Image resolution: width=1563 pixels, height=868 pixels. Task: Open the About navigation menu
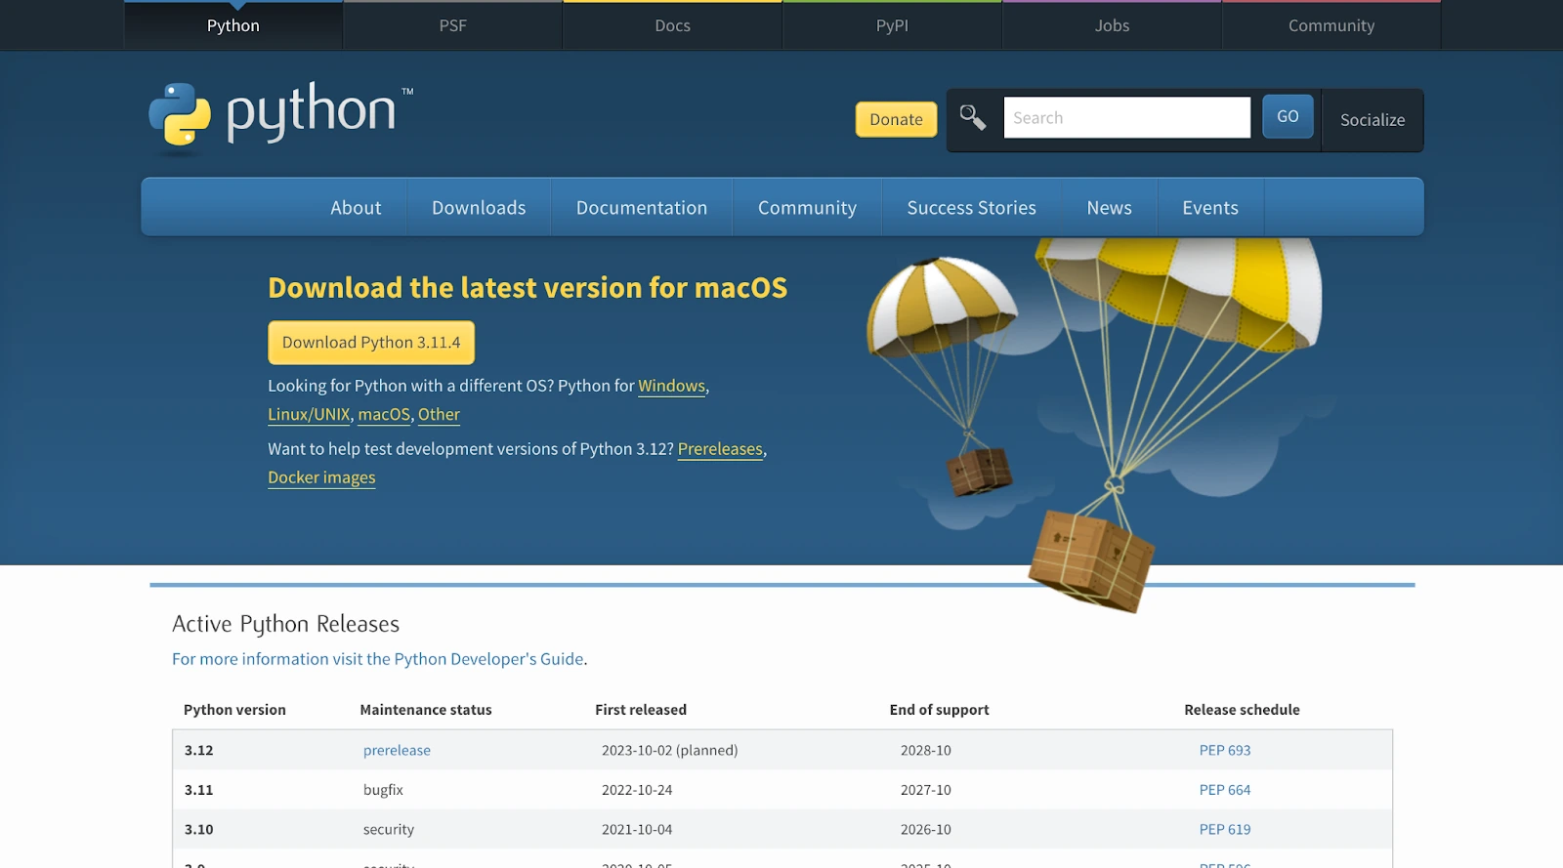pos(356,208)
